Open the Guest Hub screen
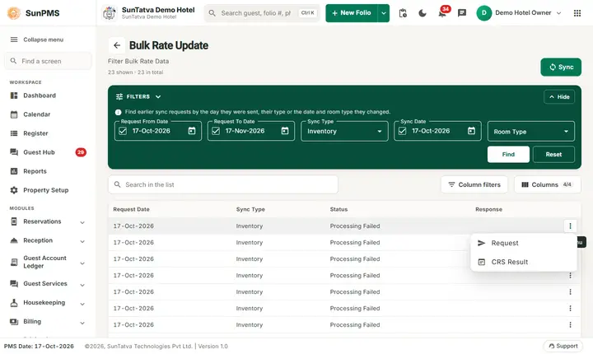 point(39,152)
